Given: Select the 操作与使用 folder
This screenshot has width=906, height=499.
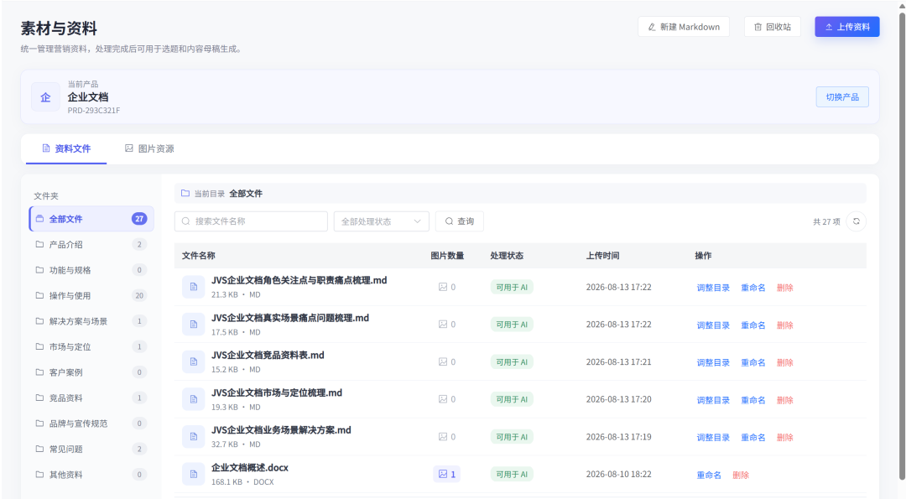Looking at the screenshot, I should click(x=92, y=296).
